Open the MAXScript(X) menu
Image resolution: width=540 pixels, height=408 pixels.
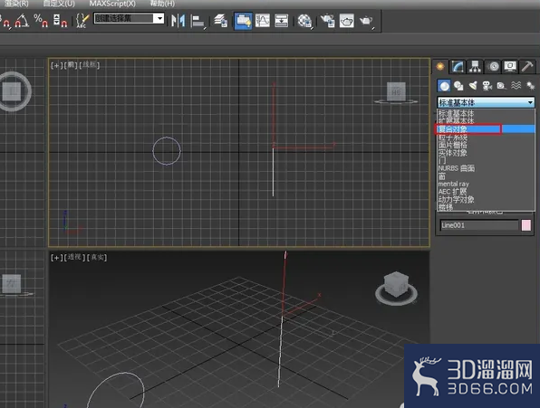[x=112, y=4]
